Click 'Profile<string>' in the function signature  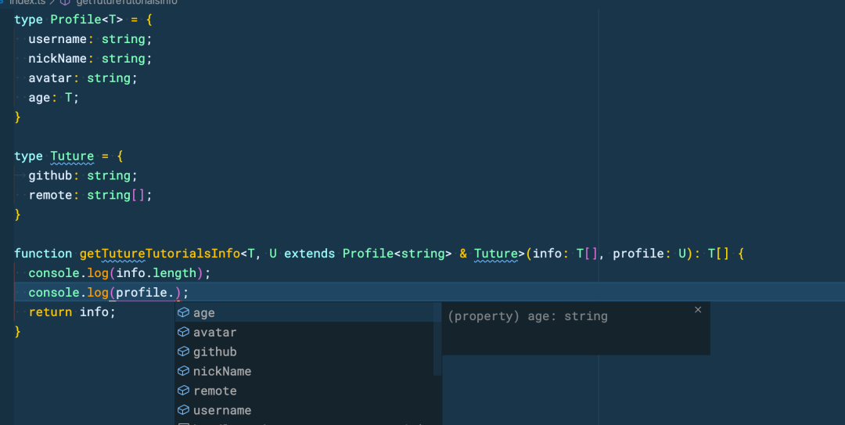click(x=397, y=254)
